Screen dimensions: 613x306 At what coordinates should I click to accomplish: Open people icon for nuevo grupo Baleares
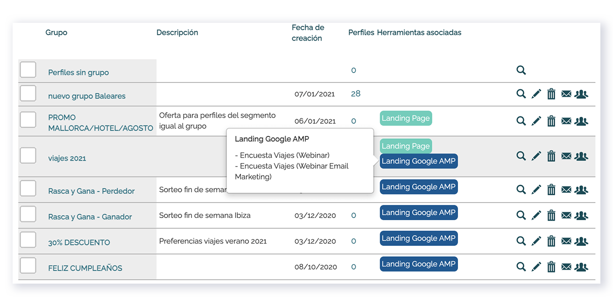(581, 94)
